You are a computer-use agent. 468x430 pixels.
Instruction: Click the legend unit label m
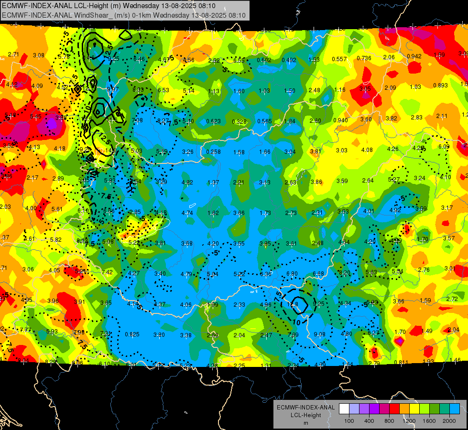coord(305,423)
